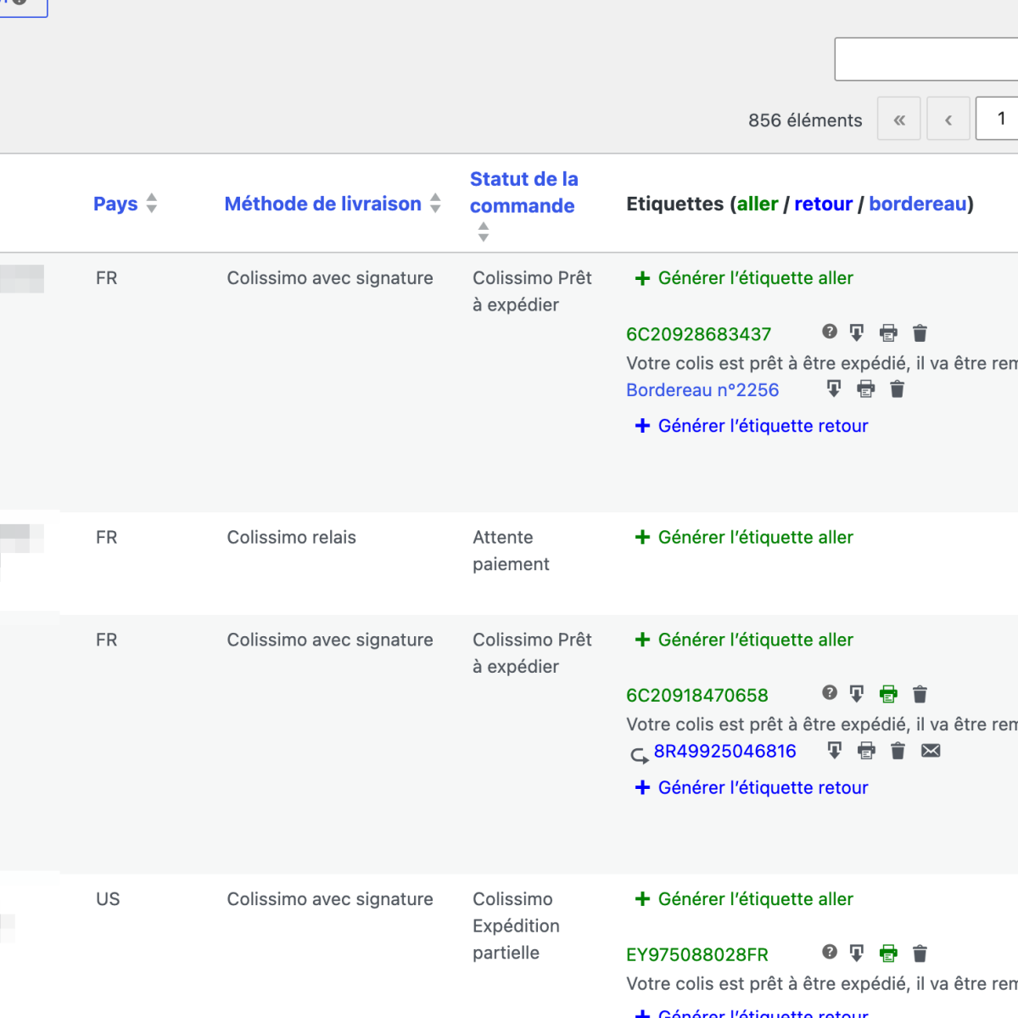Print return label 8R49925046816
Viewport: 1018px width, 1018px height.
pos(866,750)
